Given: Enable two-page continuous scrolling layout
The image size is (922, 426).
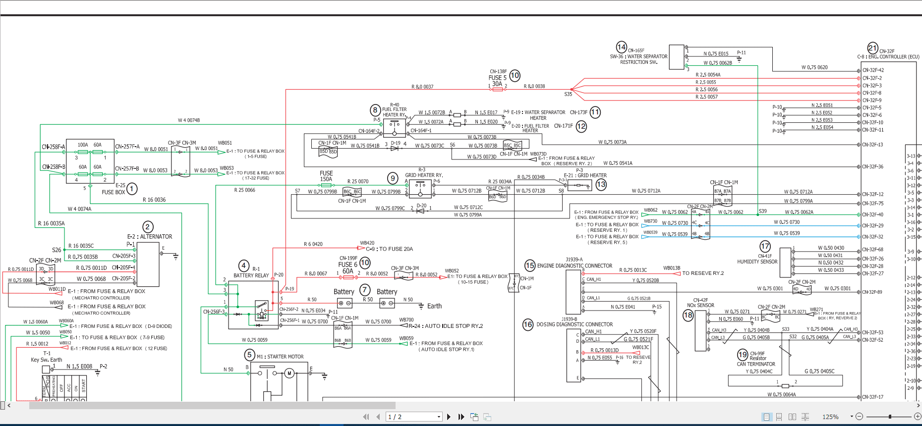Looking at the screenshot, I should pos(805,417).
